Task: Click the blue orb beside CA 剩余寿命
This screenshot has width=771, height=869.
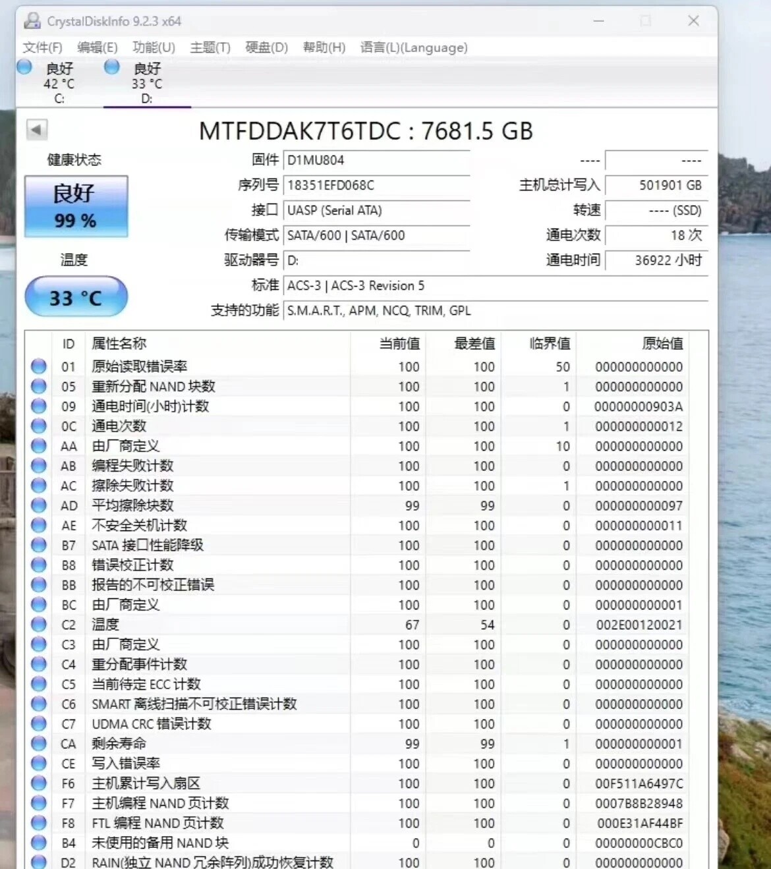Action: pyautogui.click(x=39, y=743)
